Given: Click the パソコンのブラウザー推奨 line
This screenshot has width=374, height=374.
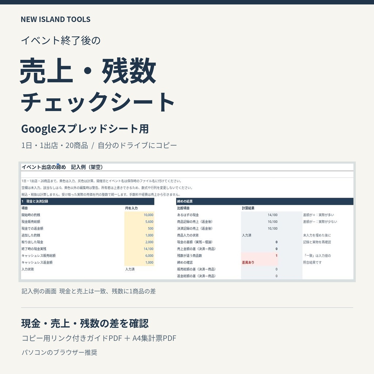Looking at the screenshot, I should coord(60,352).
